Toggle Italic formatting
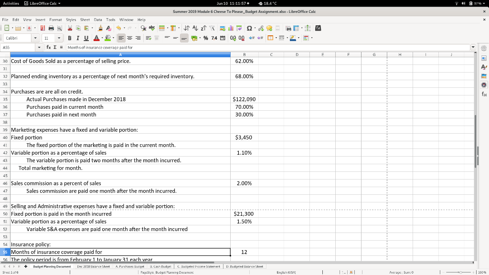Viewport: 489px width, 275px height. click(x=78, y=38)
